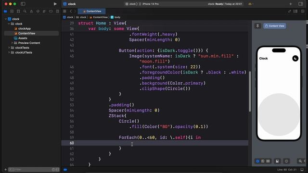Click the debug area toggle indicator

coord(65,170)
